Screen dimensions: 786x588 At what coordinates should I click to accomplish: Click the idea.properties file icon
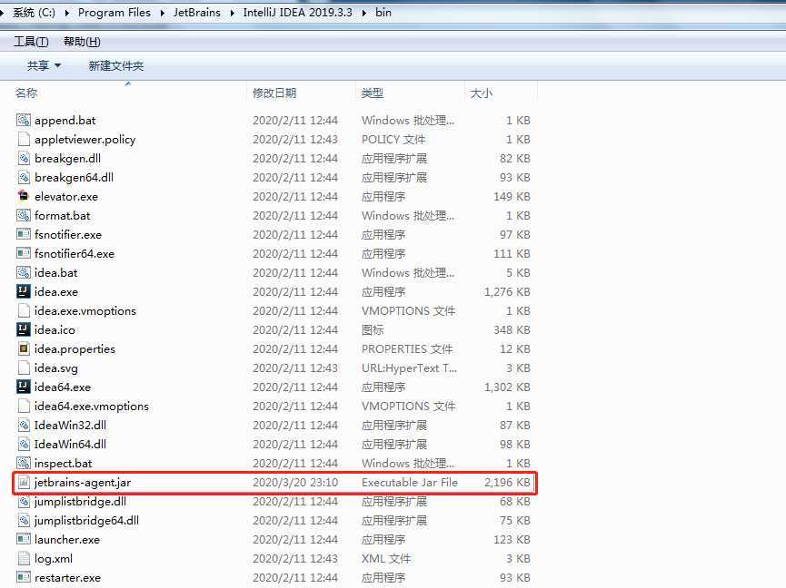click(x=24, y=348)
